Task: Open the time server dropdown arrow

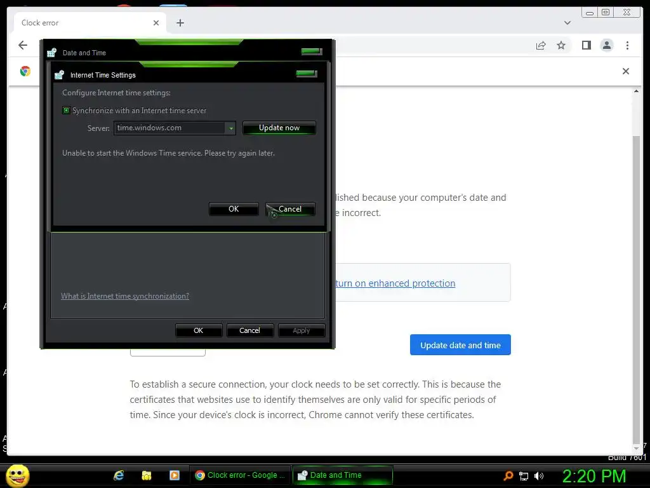Action: (x=231, y=128)
